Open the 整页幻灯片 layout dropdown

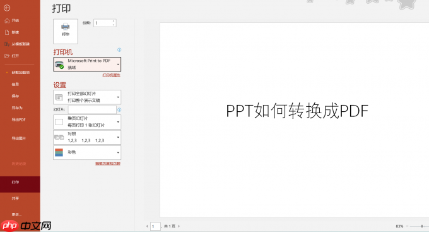click(87, 122)
